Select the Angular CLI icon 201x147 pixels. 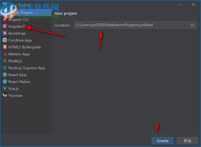coord(5,19)
